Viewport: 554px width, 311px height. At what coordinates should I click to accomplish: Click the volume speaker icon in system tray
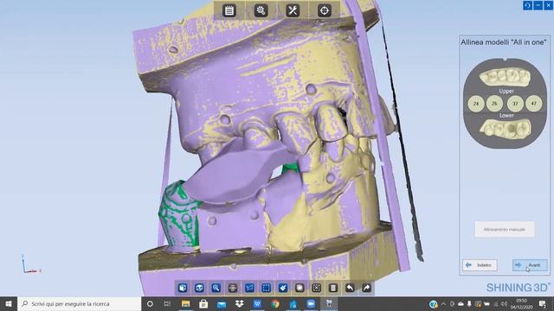(x=504, y=303)
